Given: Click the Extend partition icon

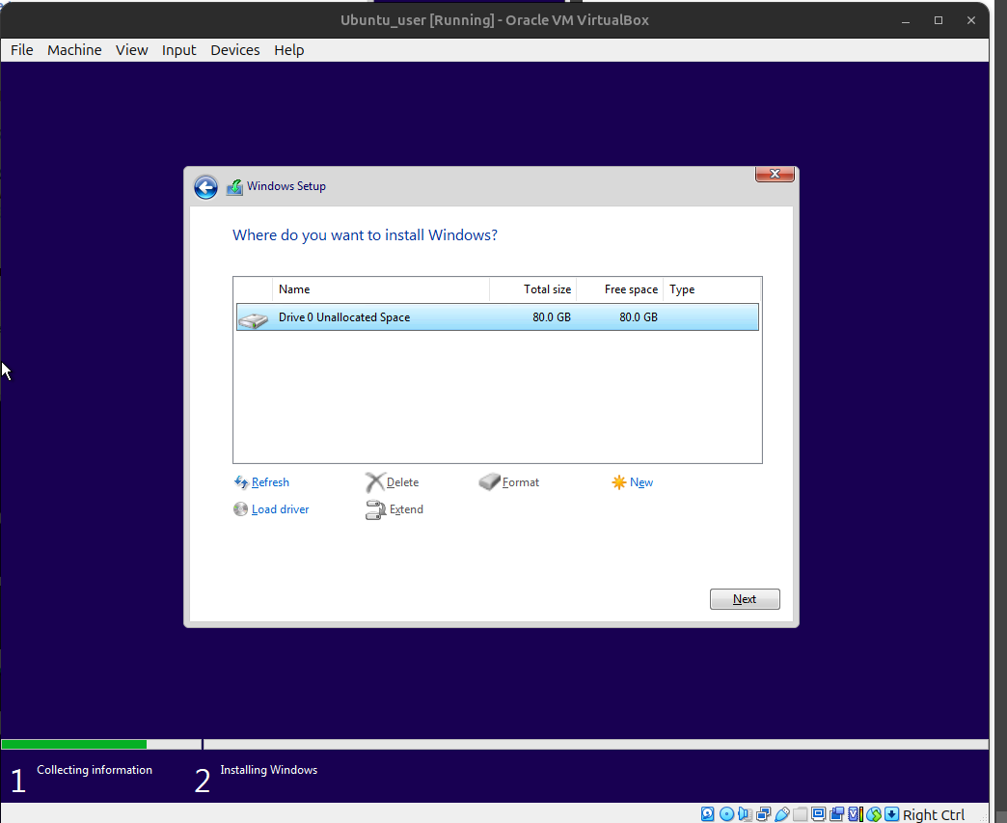Looking at the screenshot, I should 375,510.
